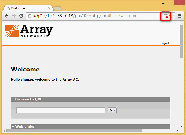Image resolution: width=186 pixels, height=135 pixels.
Task: Log out using the Logout link
Action: (x=165, y=43)
